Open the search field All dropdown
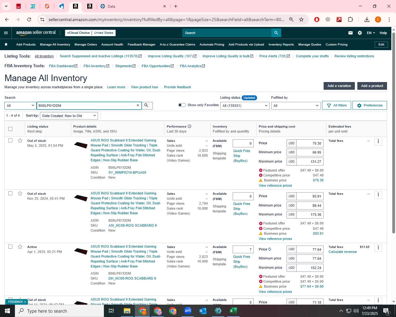This screenshot has width=396, height=317. 20,106
